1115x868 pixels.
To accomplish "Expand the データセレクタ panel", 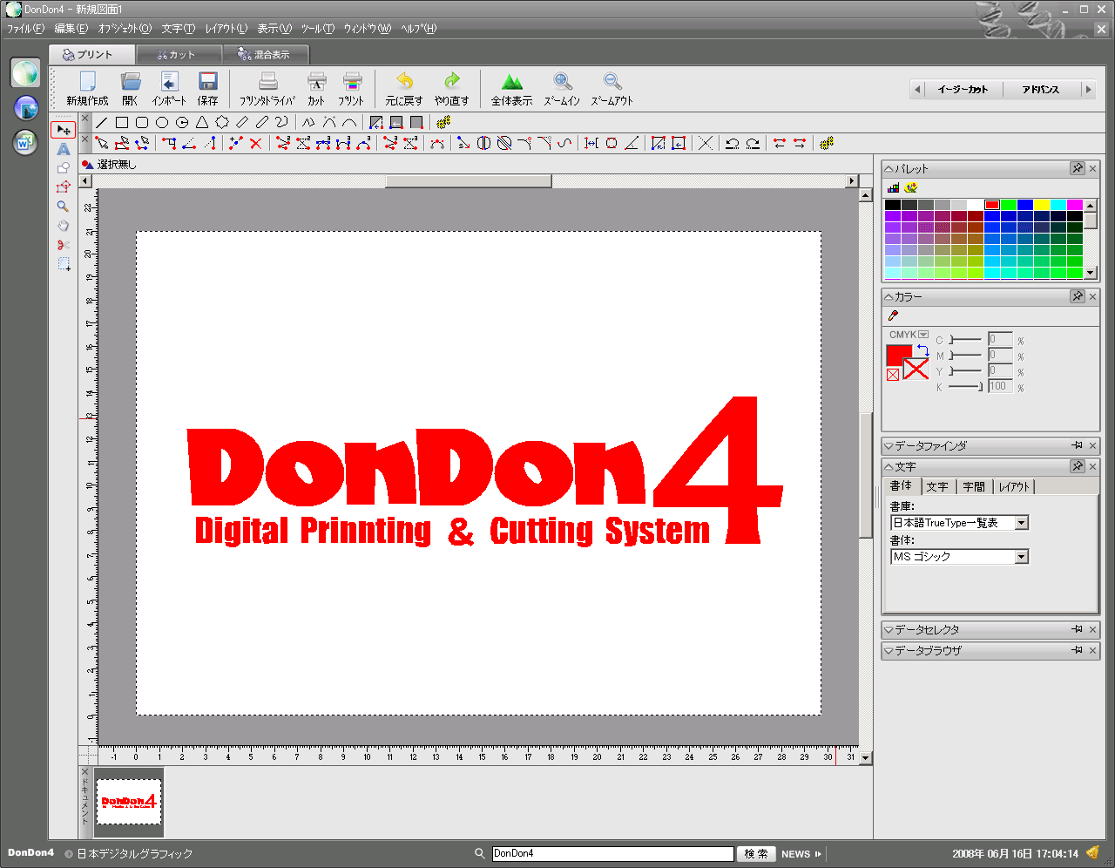I will pyautogui.click(x=889, y=630).
